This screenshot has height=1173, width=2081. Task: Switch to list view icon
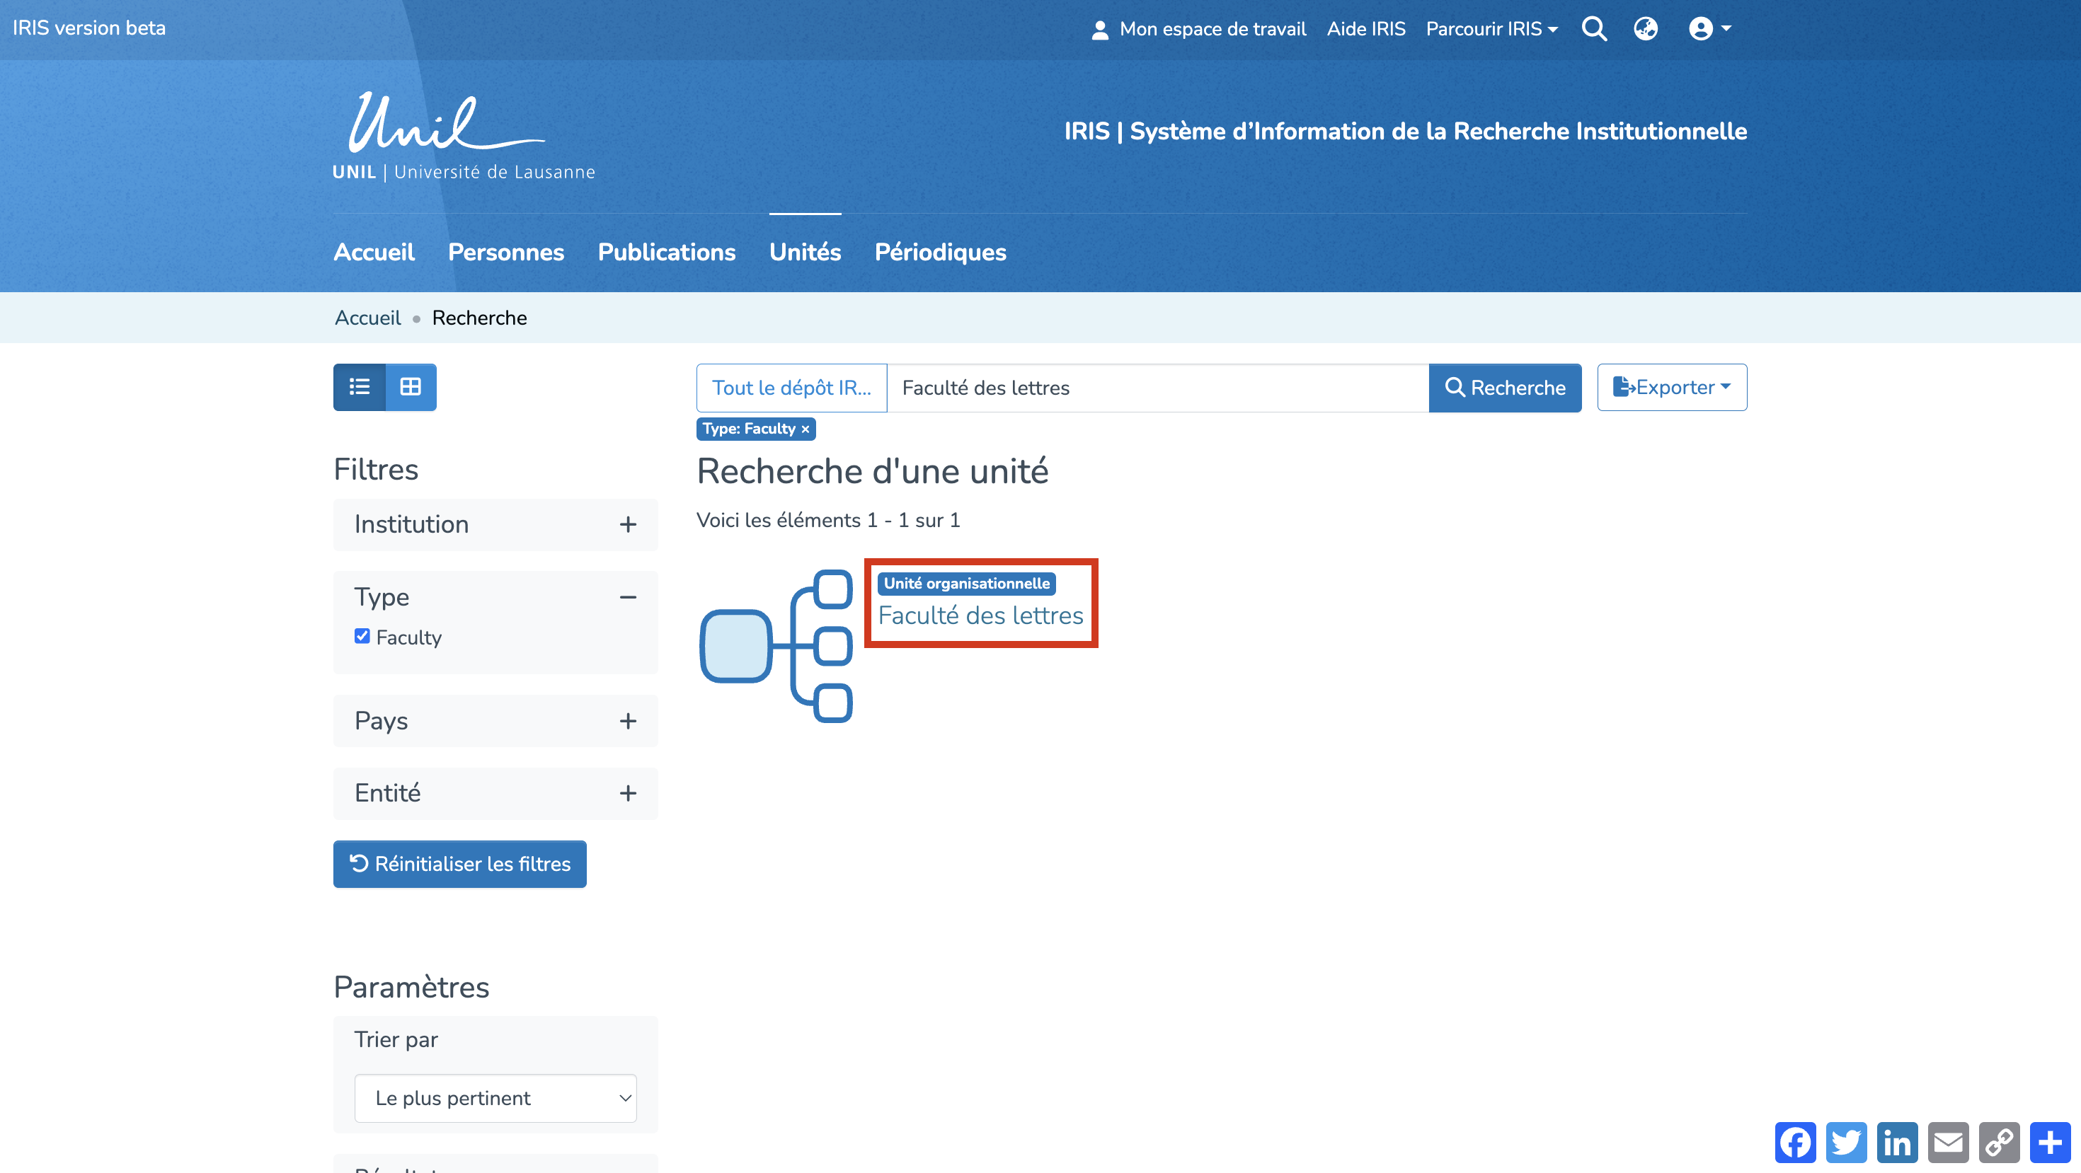[x=360, y=388]
